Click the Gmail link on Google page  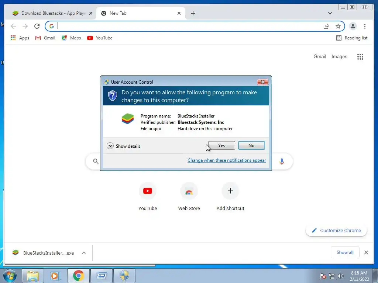coord(320,56)
